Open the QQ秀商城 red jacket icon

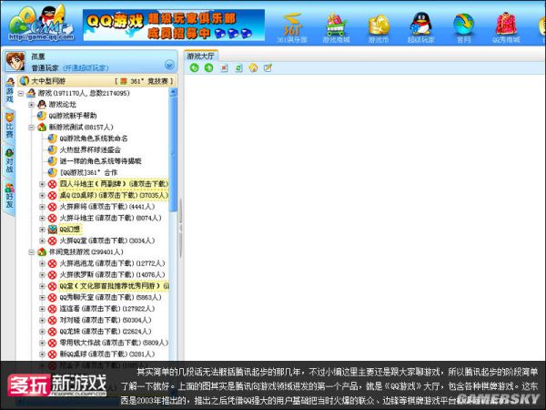coord(506,28)
